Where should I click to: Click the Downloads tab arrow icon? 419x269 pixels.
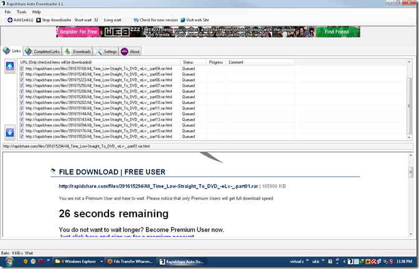coord(67,51)
